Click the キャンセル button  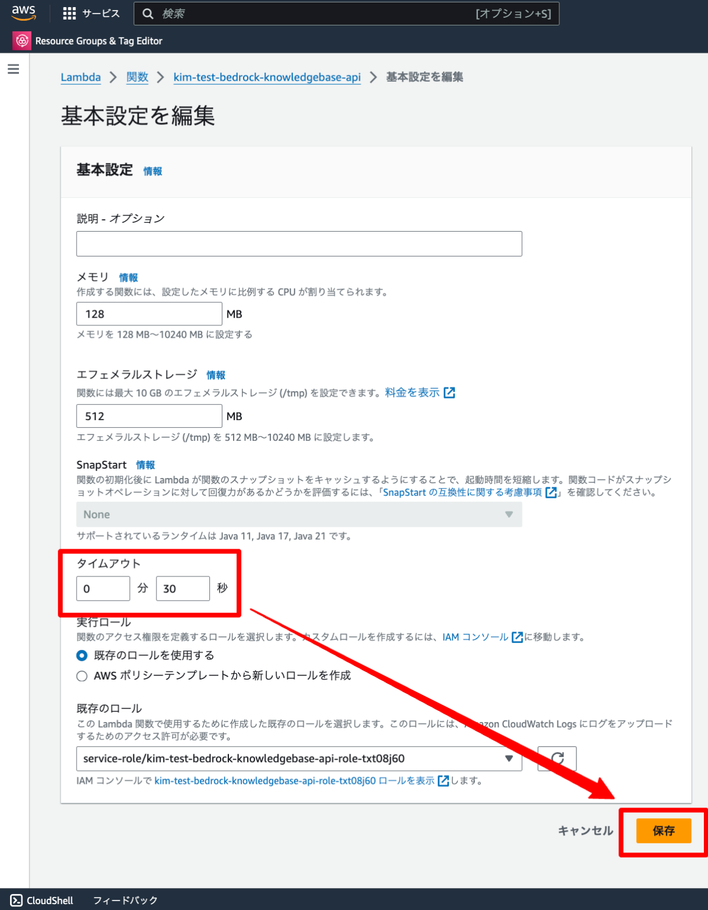(x=585, y=831)
